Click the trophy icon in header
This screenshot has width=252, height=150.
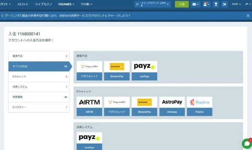pos(216,4)
